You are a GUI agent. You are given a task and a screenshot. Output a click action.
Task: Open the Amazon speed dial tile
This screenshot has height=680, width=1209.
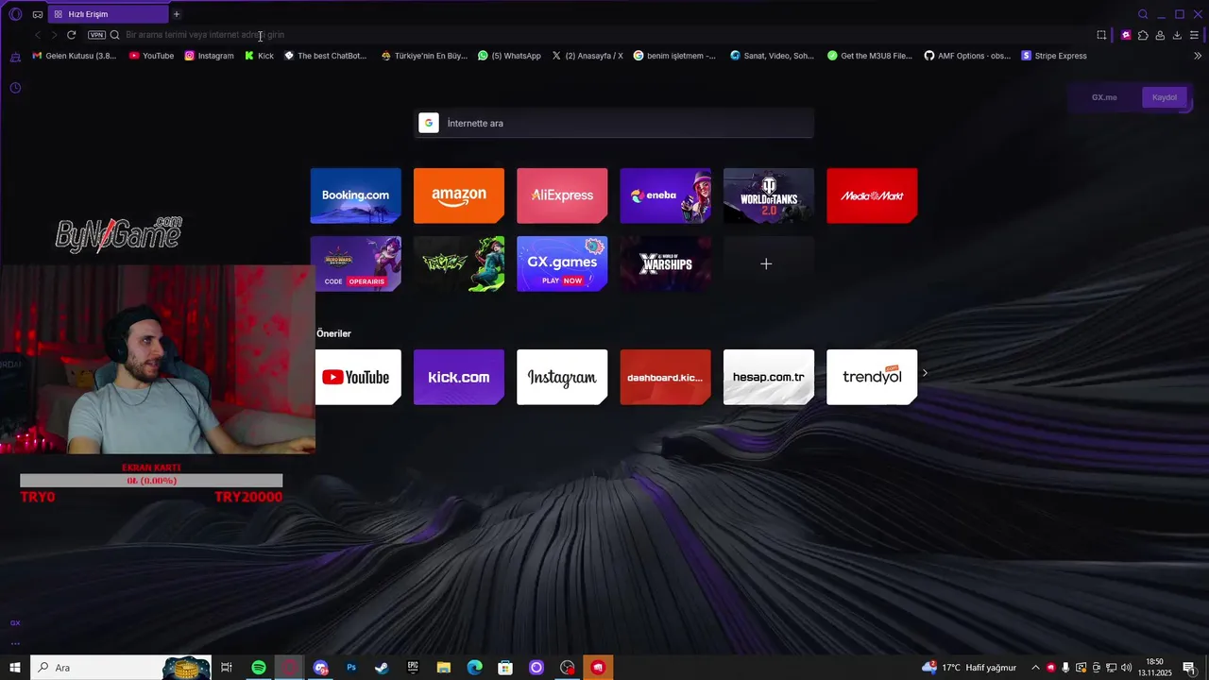coord(459,195)
